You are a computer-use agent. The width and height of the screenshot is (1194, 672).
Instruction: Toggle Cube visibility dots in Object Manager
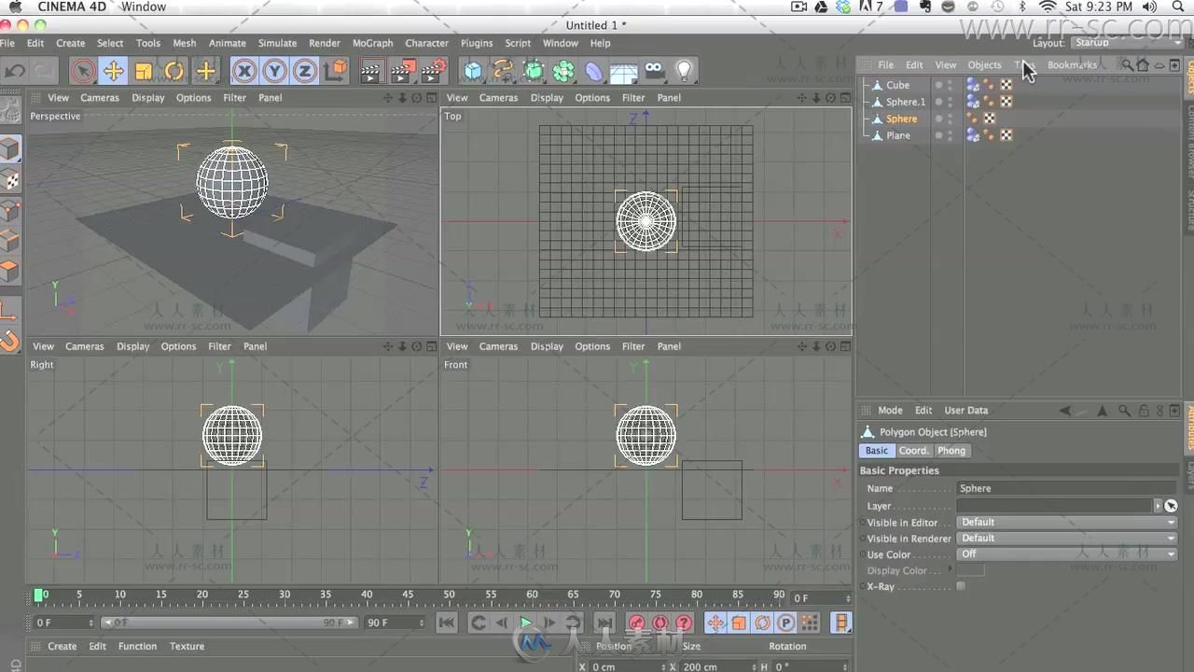click(951, 85)
